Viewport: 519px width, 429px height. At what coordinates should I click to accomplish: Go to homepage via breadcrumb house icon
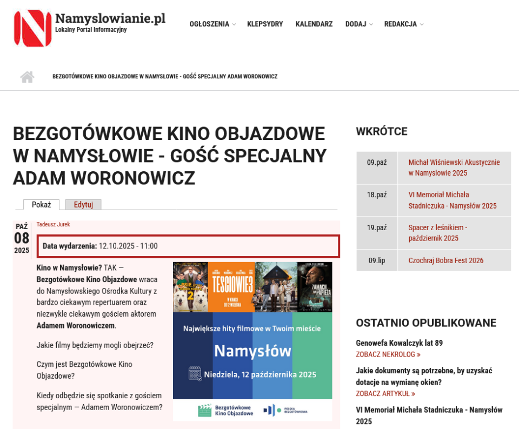click(x=27, y=77)
